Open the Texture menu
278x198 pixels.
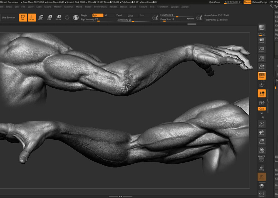click(143, 7)
